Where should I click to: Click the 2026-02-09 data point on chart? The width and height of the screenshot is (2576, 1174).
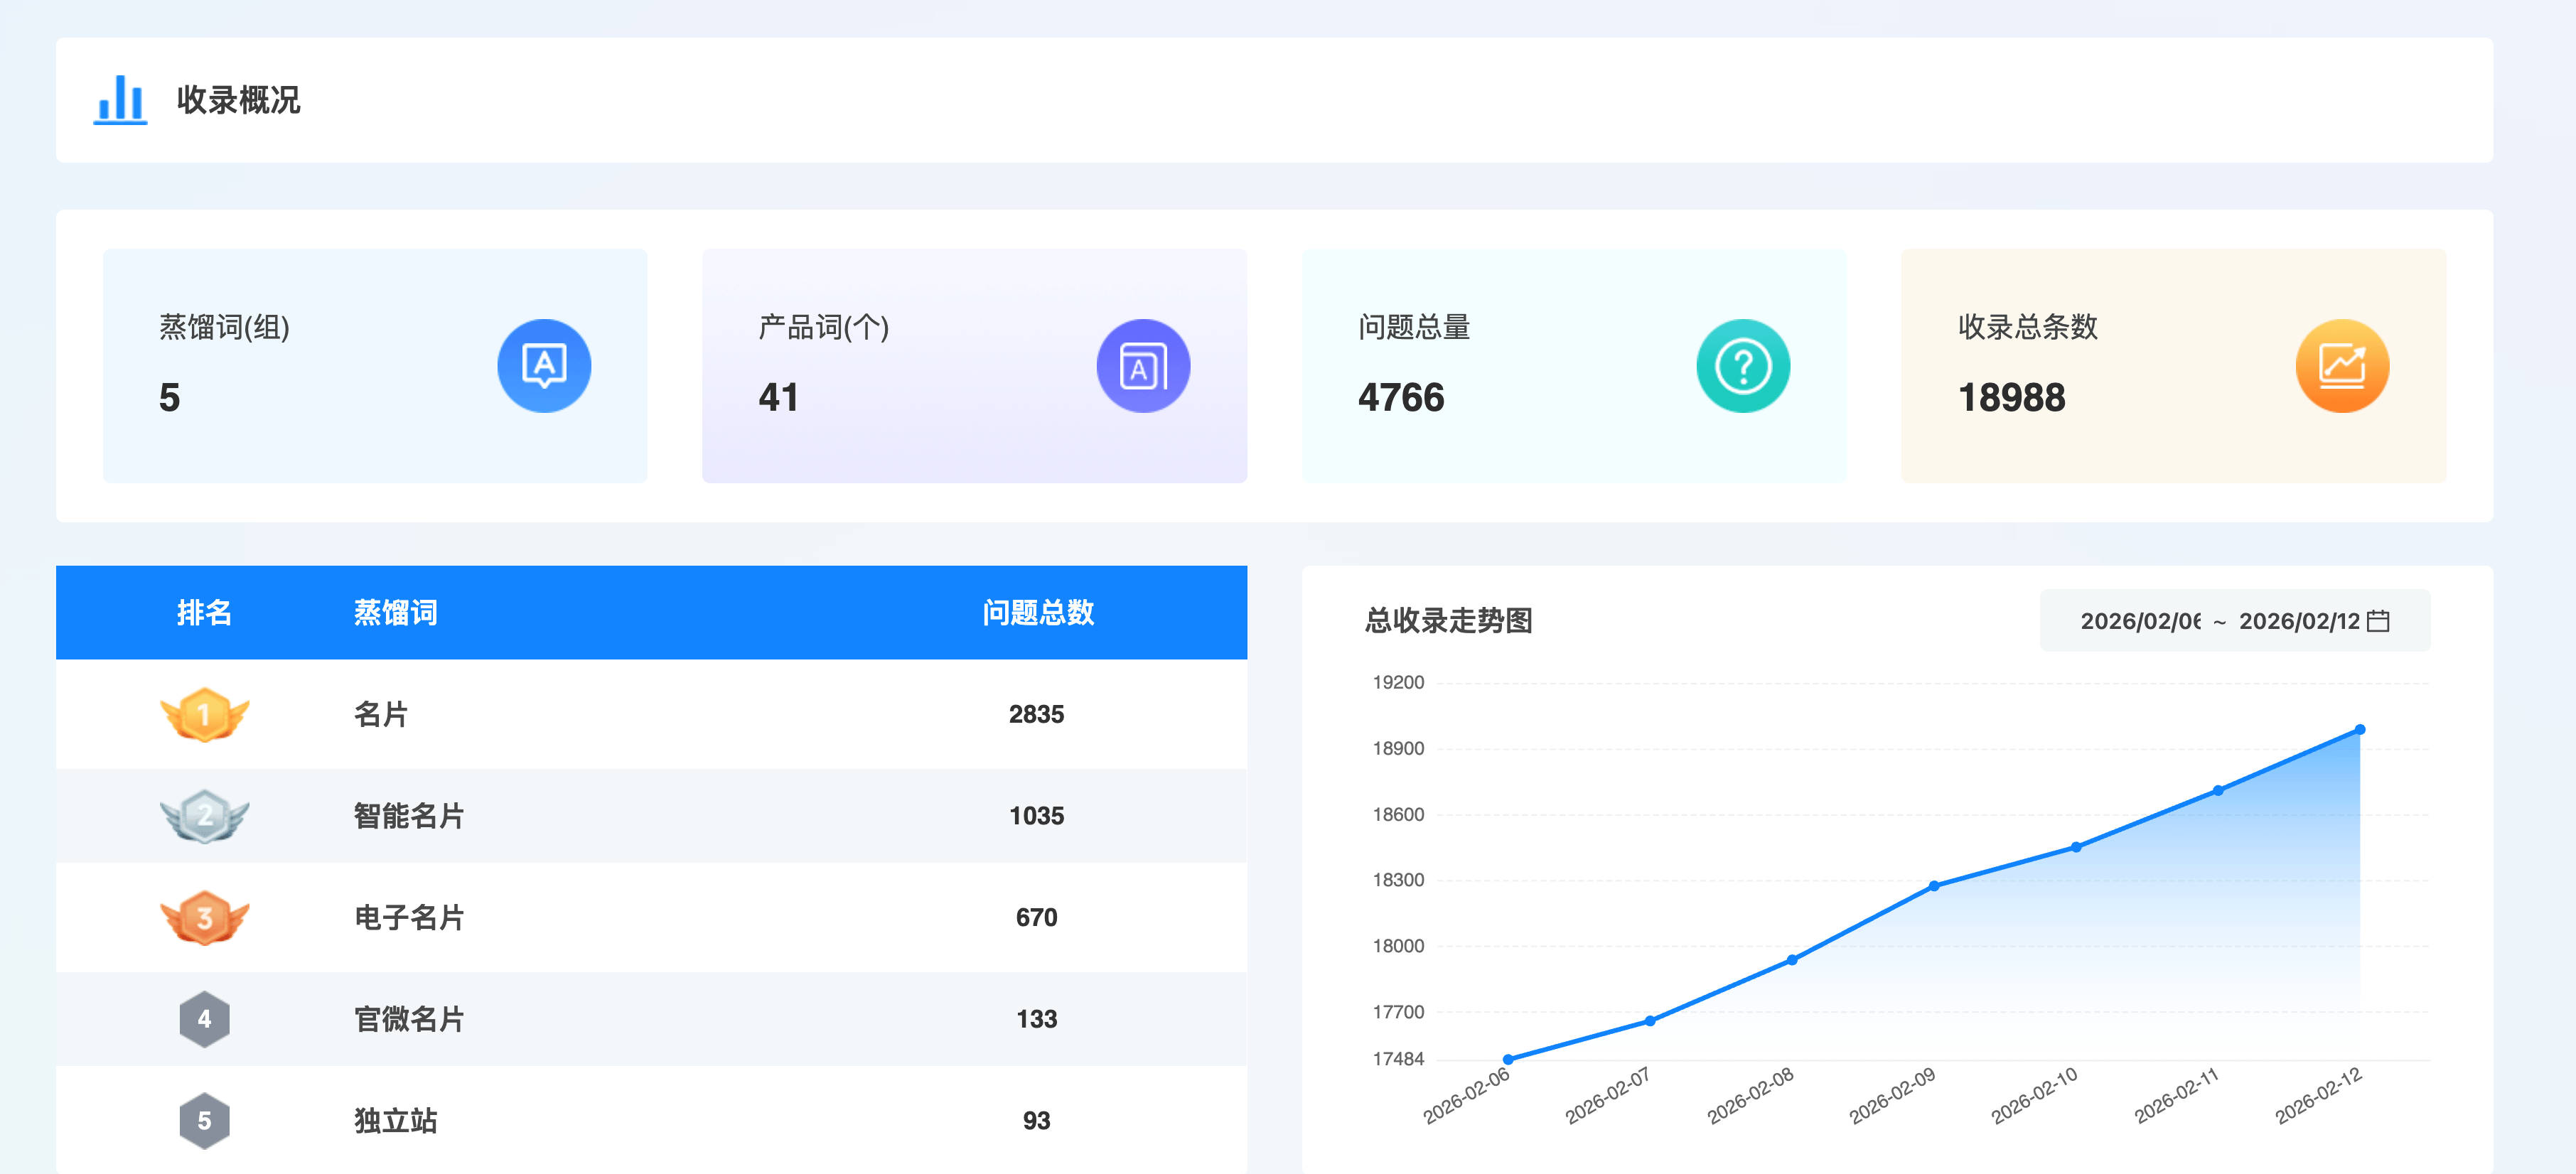point(1934,886)
